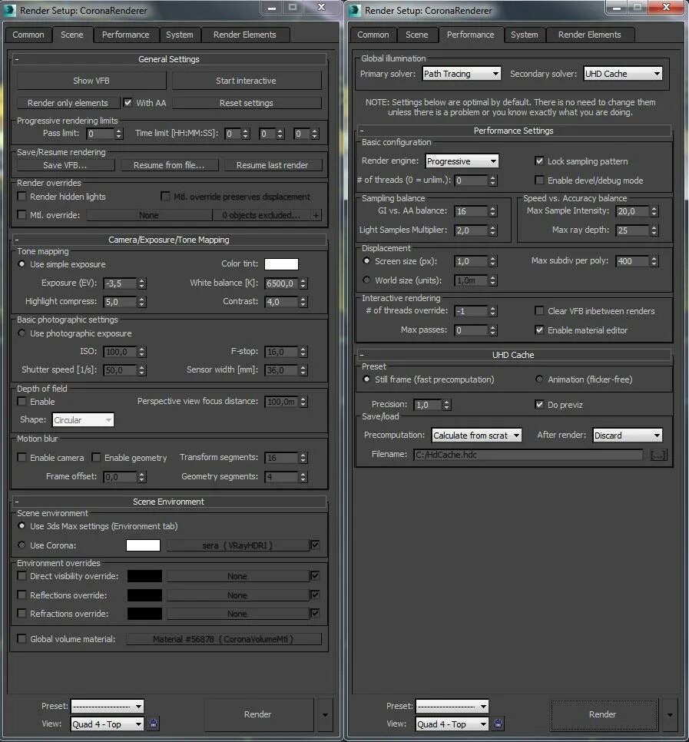This screenshot has width=689, height=742.
Task: Select Use Corona environment radio button
Action: coord(22,545)
